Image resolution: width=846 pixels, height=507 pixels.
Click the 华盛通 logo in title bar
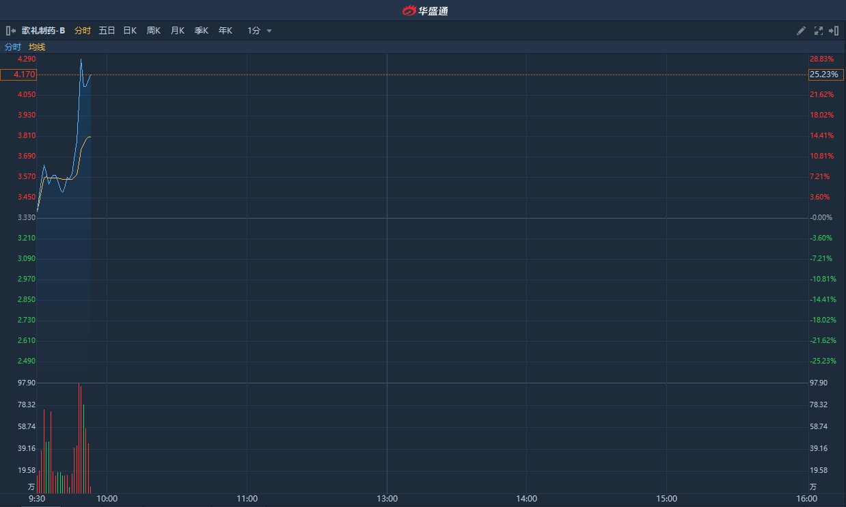point(425,10)
